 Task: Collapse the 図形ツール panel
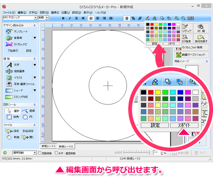coord(35,105)
